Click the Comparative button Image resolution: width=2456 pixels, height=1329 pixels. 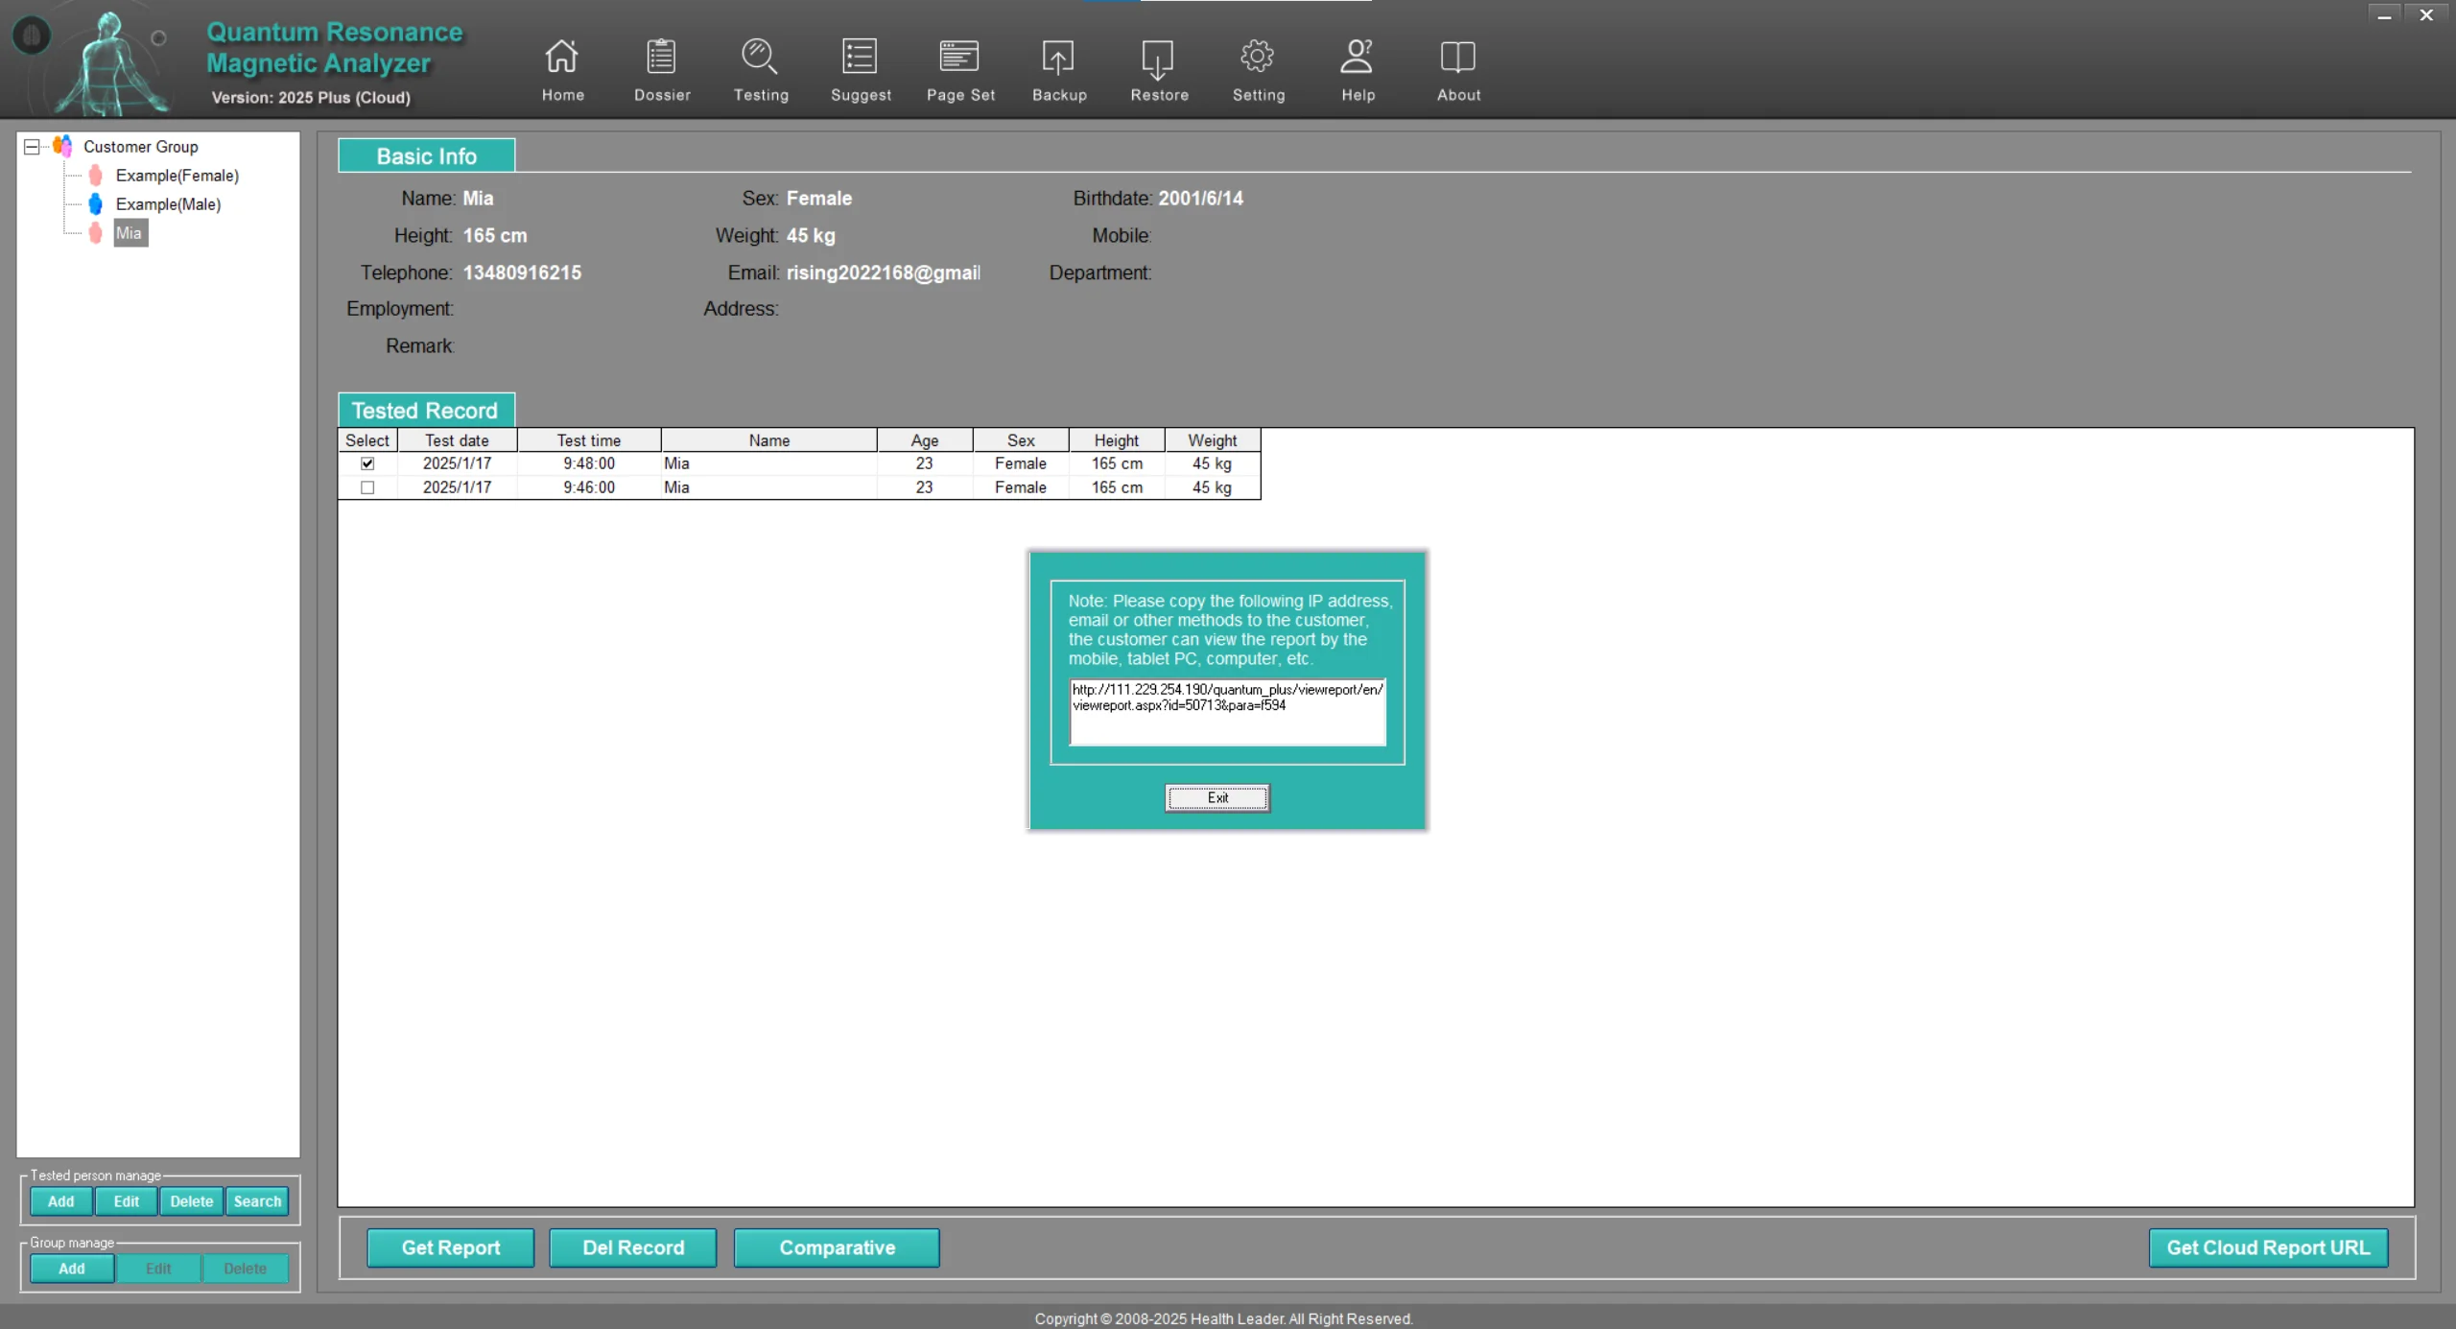(836, 1247)
